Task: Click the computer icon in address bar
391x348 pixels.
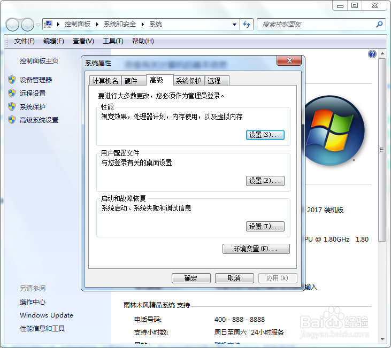Action: pos(48,24)
